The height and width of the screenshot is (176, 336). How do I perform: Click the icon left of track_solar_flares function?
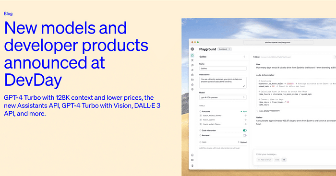pyautogui.click(x=201, y=124)
